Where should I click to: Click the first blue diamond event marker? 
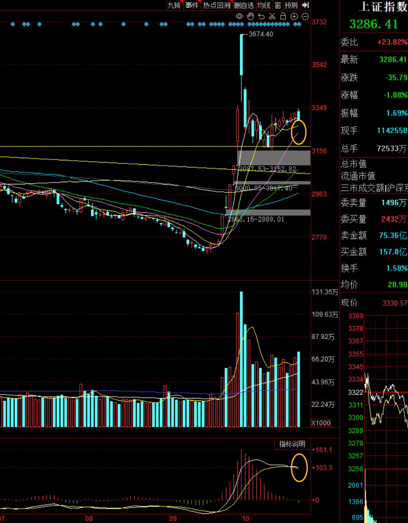click(13, 24)
